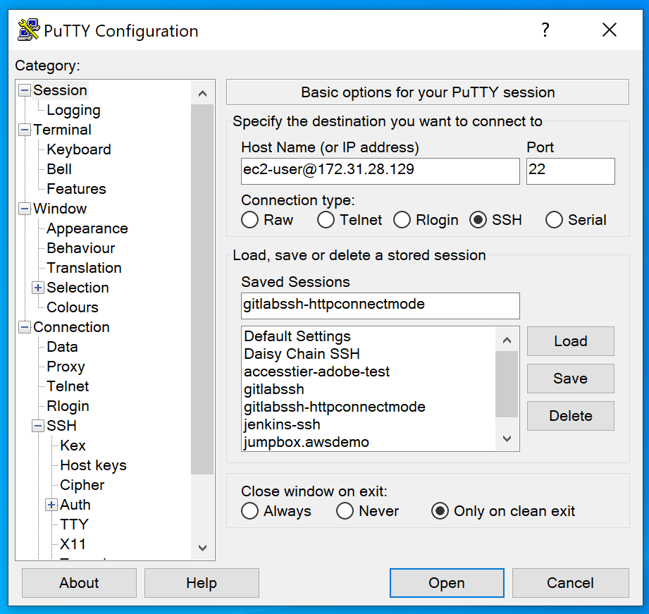This screenshot has height=614, width=649.
Task: Open the Rlogin category in the tree
Action: point(68,406)
